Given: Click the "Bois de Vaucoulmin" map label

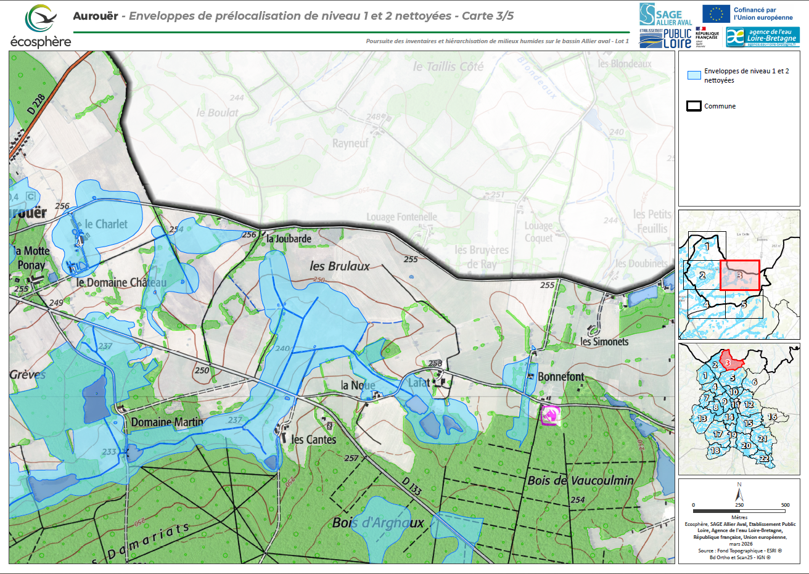Looking at the screenshot, I should [x=580, y=481].
